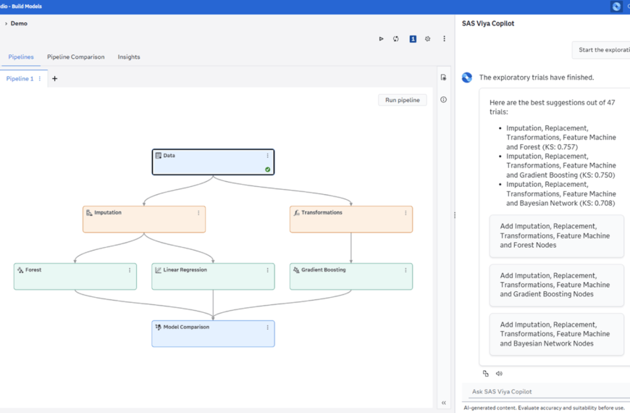Click the info icon in the side rail

coord(443,99)
